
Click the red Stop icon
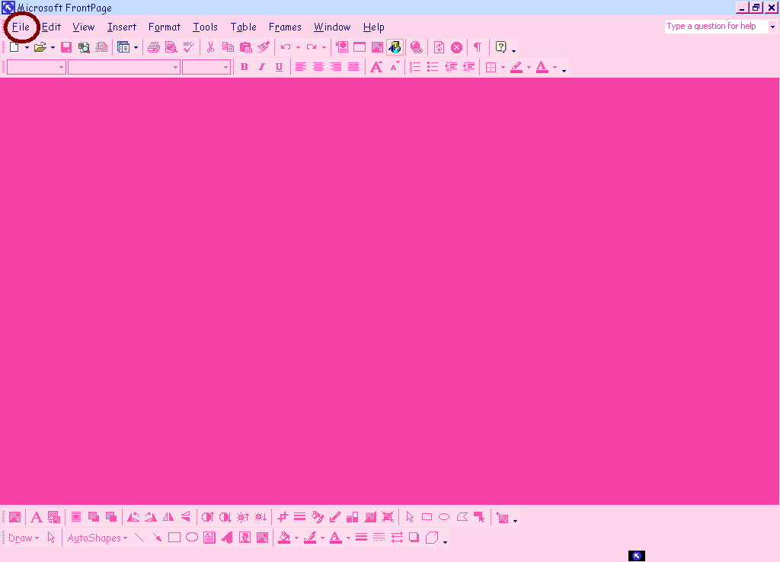[x=456, y=47]
